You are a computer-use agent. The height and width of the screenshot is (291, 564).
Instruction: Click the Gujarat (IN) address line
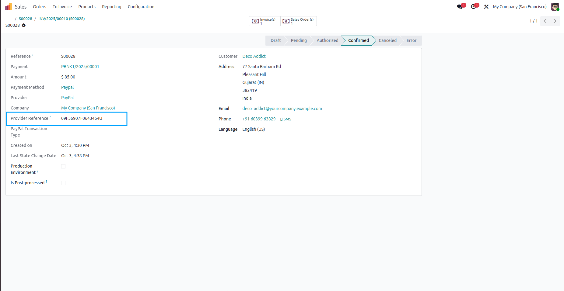click(253, 82)
